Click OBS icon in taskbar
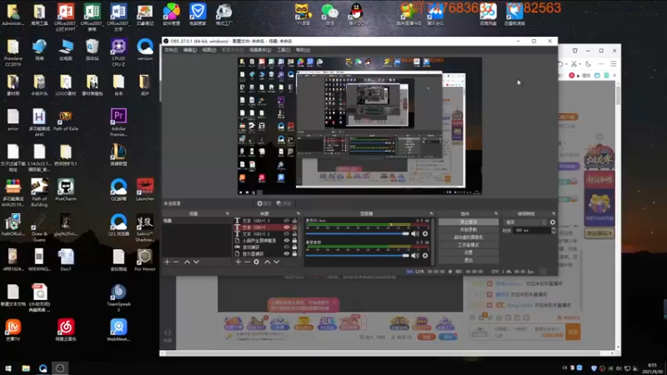 pyautogui.click(x=60, y=368)
